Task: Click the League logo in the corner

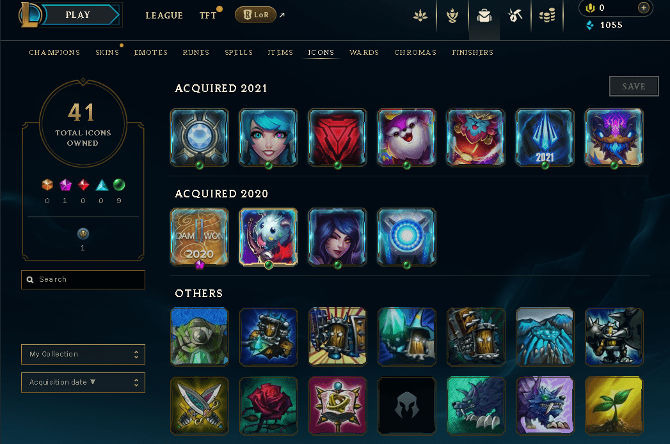Action: pyautogui.click(x=29, y=15)
